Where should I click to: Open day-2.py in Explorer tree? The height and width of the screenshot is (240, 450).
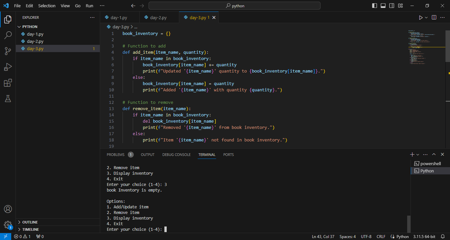point(58,41)
